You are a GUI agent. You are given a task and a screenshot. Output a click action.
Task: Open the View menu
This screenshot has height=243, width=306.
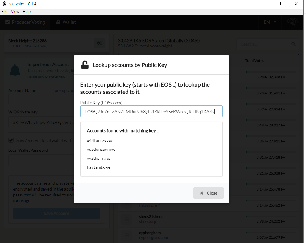point(15,11)
